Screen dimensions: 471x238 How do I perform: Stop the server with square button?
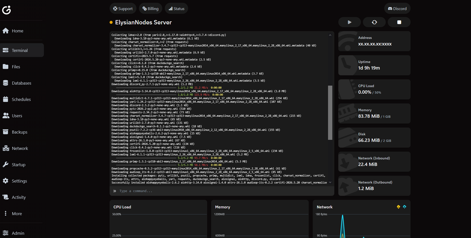tap(399, 22)
